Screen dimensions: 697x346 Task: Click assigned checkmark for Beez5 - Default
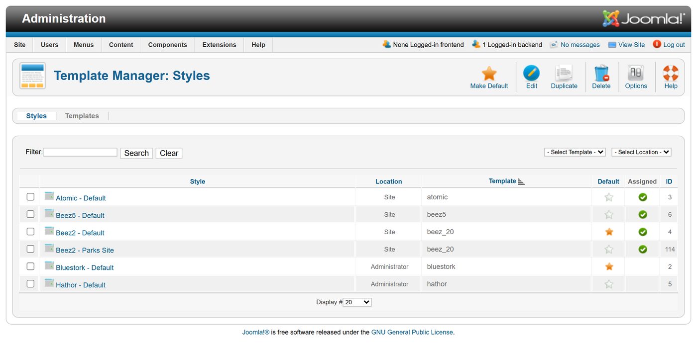tap(643, 215)
